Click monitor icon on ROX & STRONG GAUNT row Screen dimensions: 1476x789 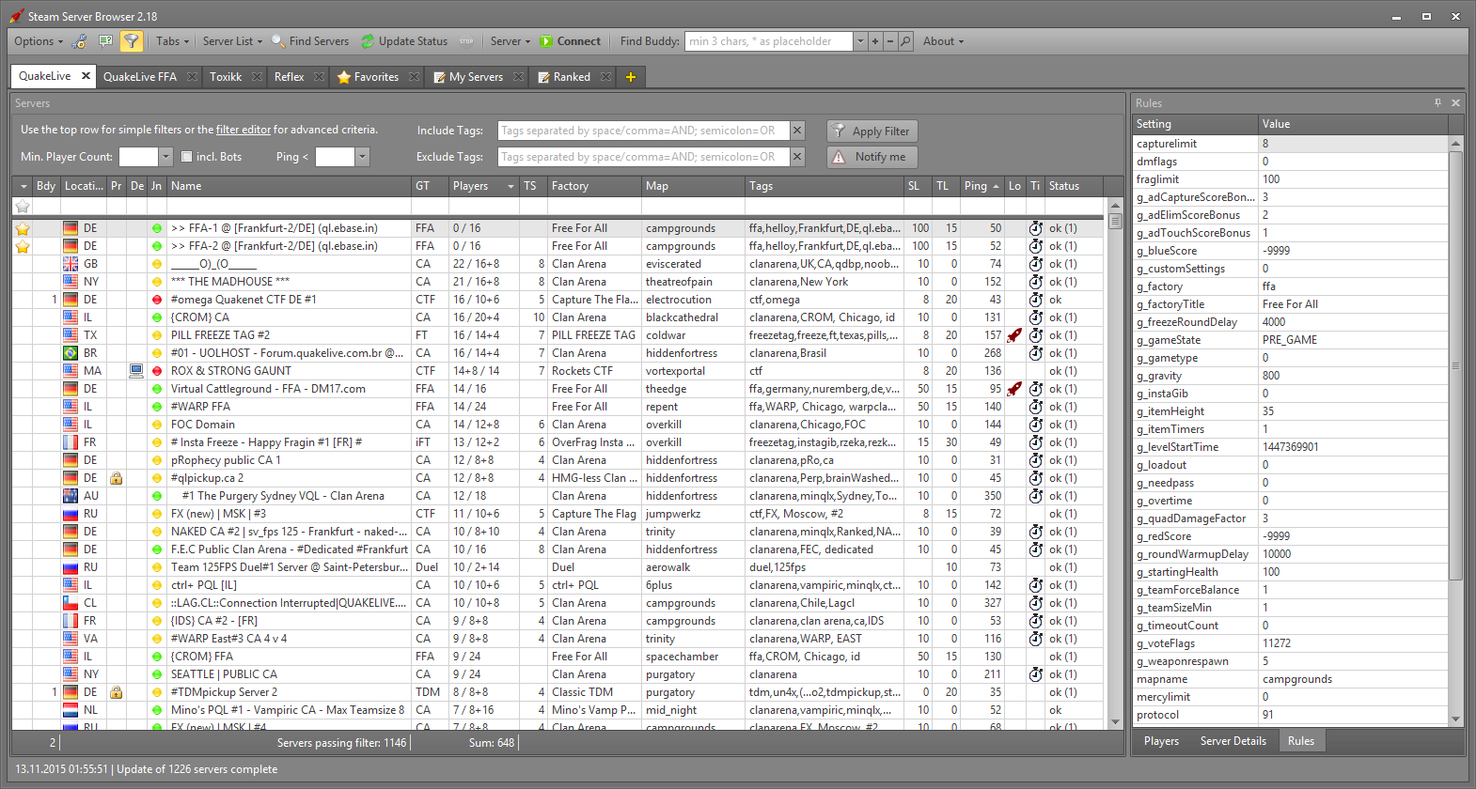(136, 371)
